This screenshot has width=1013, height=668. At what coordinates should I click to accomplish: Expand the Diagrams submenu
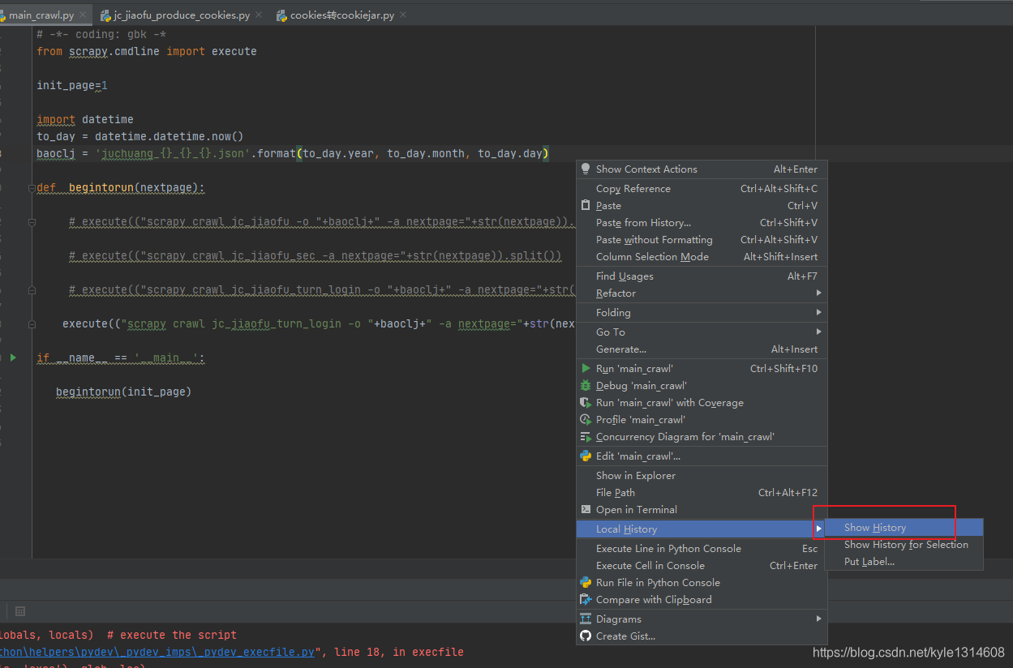tap(702, 619)
